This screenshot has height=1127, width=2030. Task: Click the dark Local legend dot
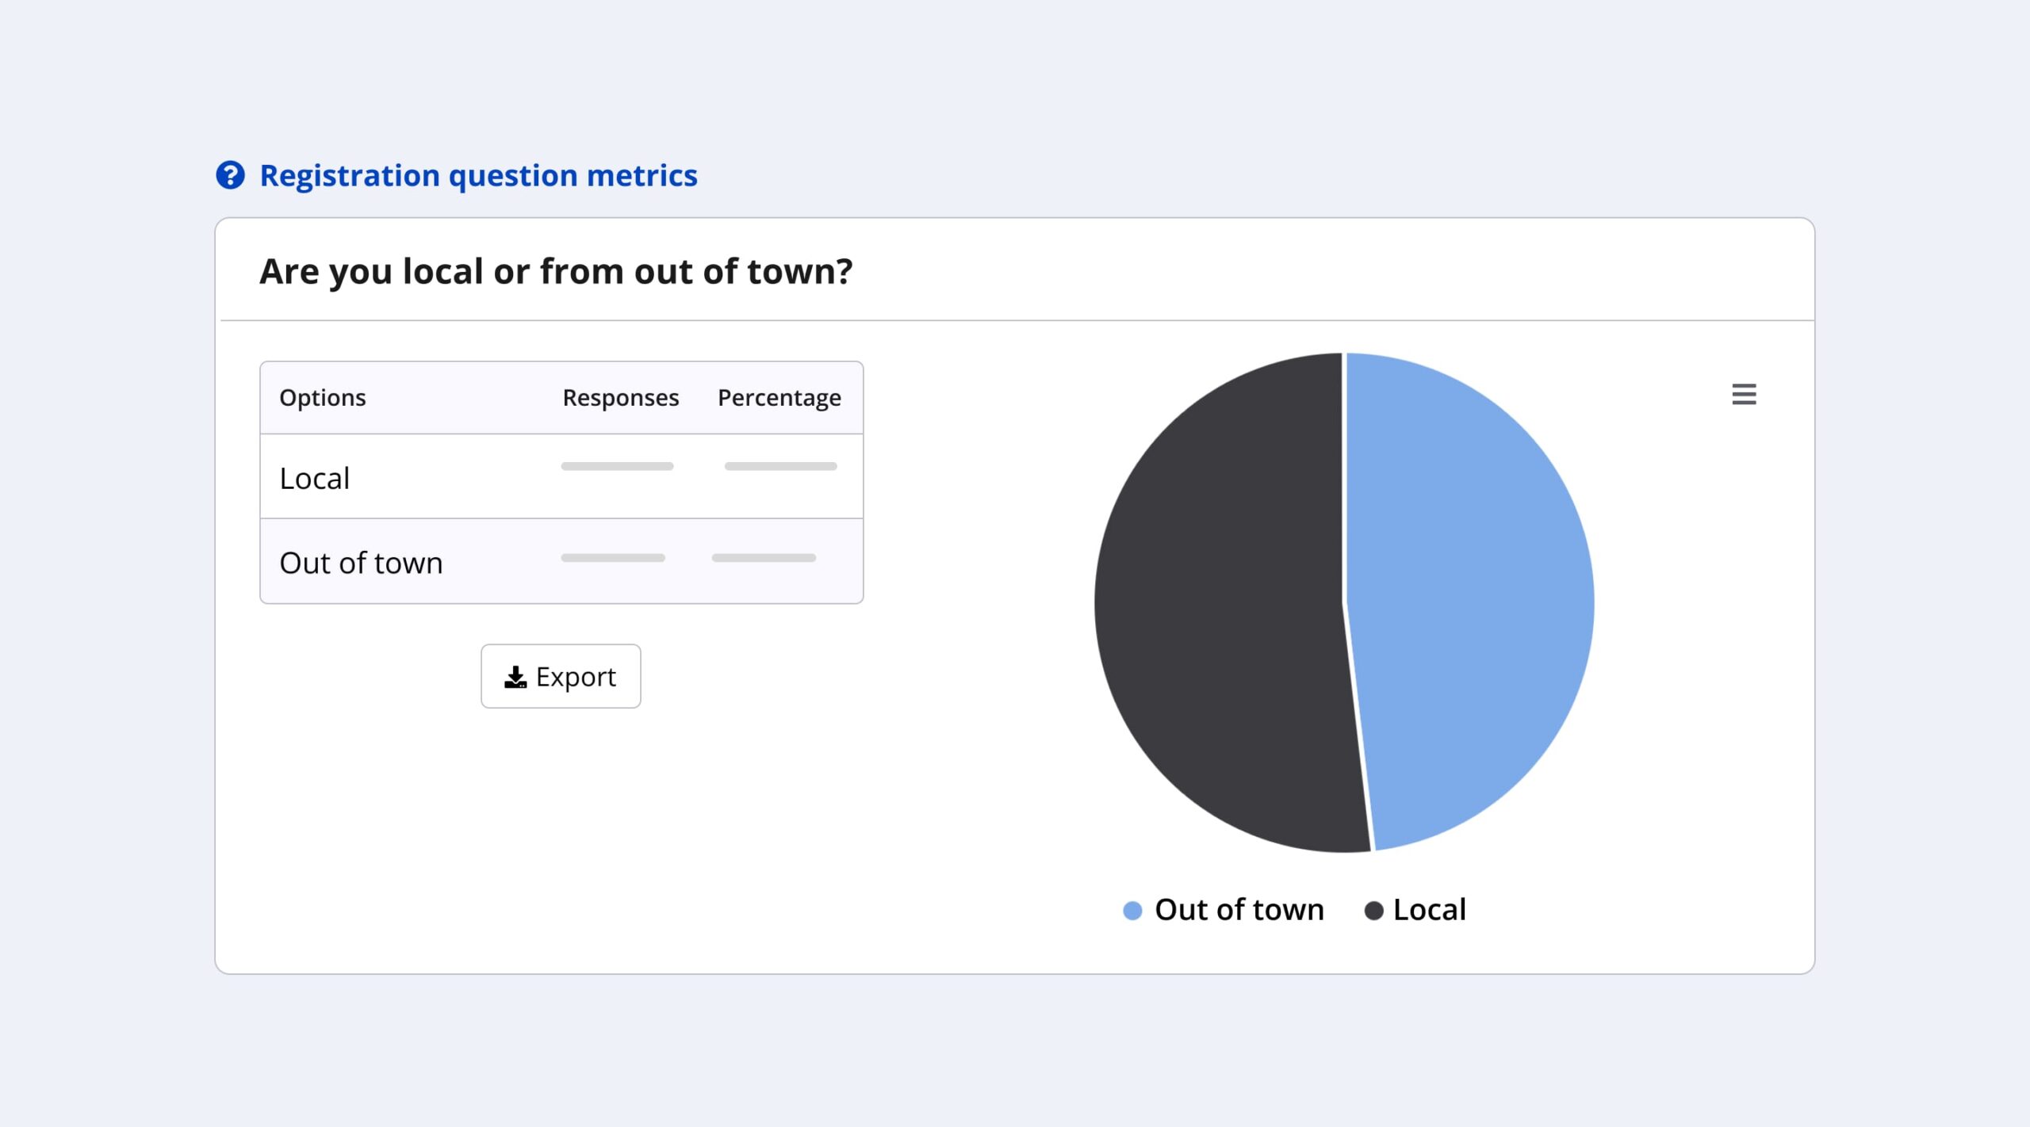[1373, 910]
